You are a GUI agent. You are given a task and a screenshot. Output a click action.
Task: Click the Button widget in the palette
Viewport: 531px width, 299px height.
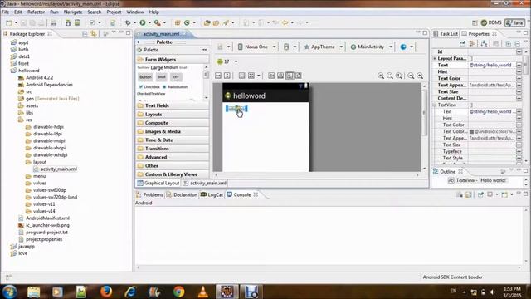(x=145, y=77)
